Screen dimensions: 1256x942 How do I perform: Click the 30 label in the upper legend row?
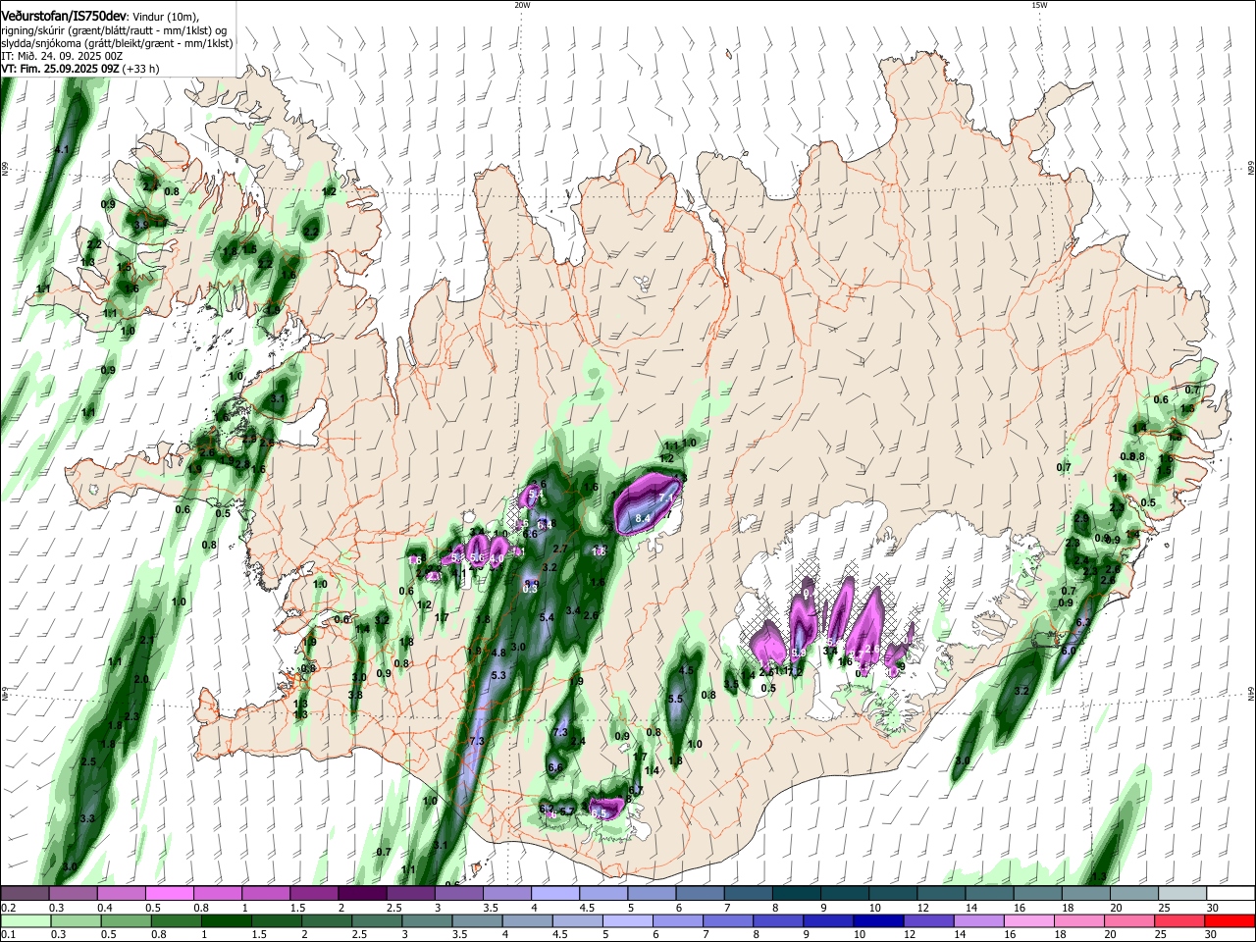click(1213, 908)
